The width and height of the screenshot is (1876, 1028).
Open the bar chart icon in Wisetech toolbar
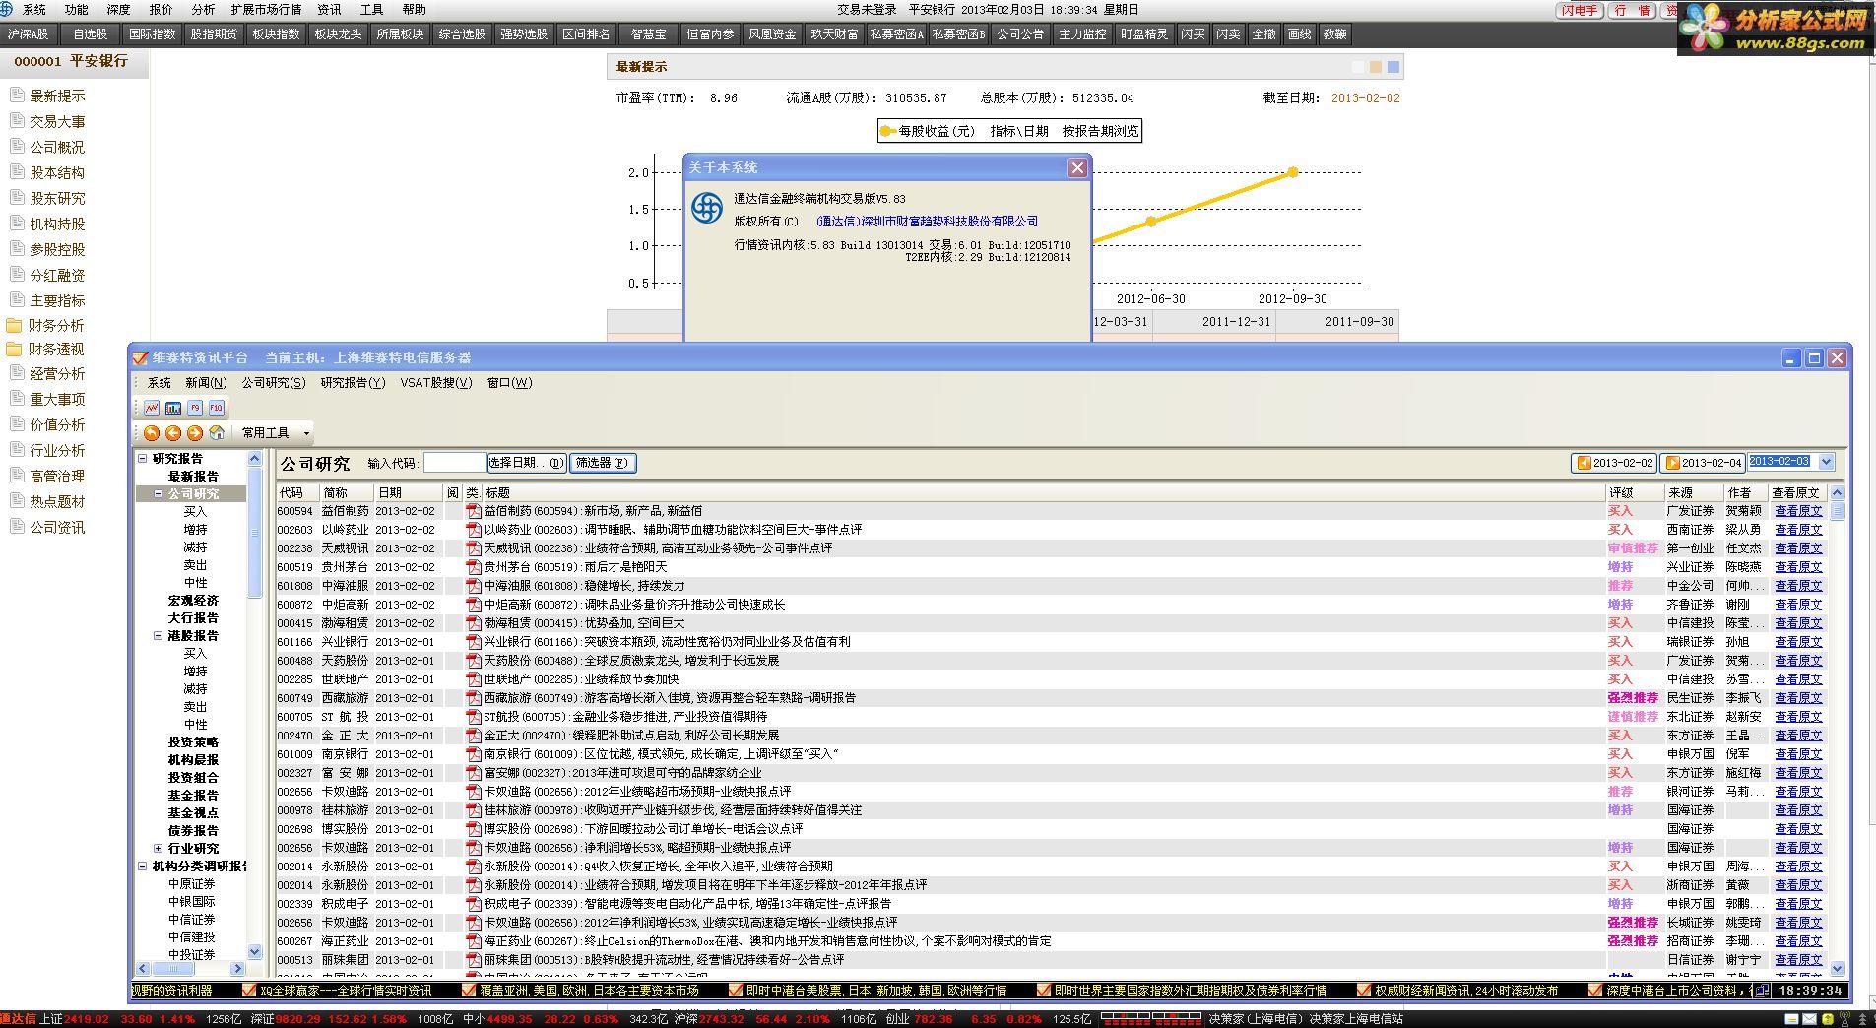[173, 408]
